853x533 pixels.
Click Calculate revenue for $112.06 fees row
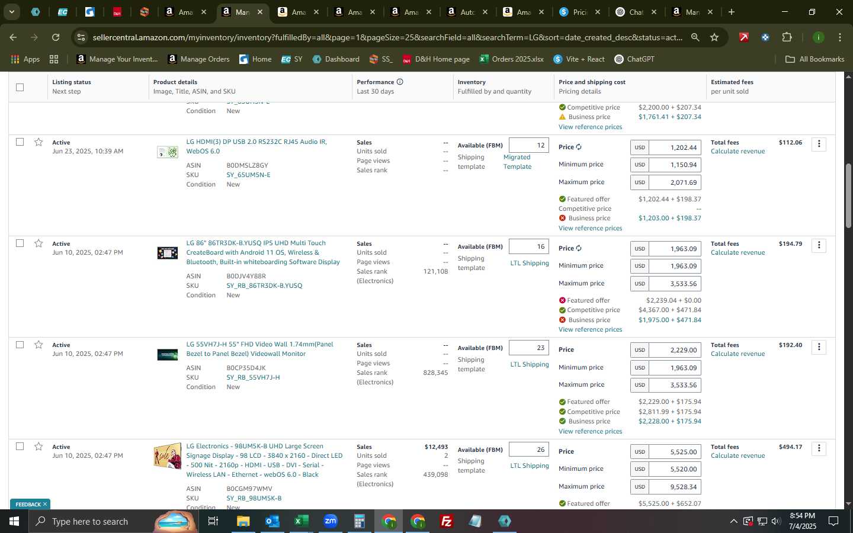tap(737, 151)
